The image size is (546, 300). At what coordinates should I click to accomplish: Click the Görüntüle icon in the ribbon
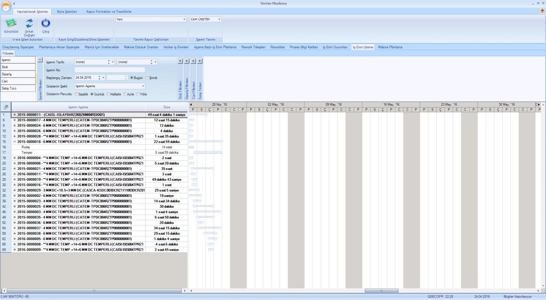(11, 24)
